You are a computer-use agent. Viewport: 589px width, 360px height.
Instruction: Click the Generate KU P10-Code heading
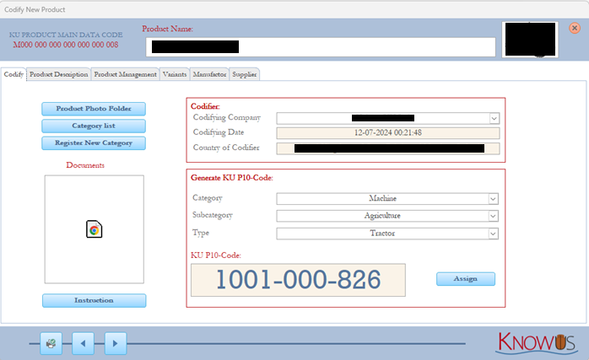(232, 178)
